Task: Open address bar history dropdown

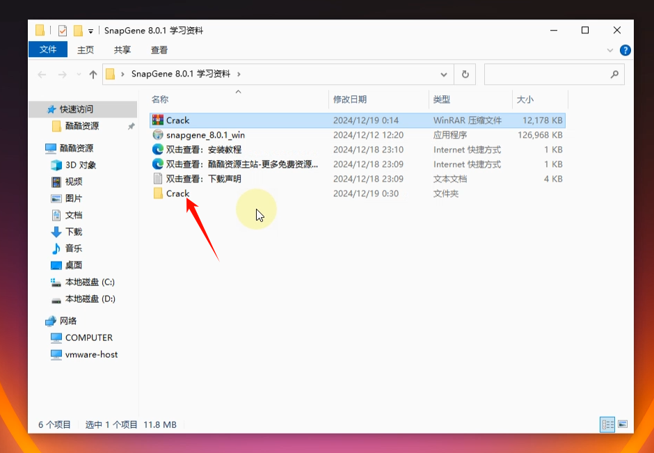Action: [x=444, y=74]
